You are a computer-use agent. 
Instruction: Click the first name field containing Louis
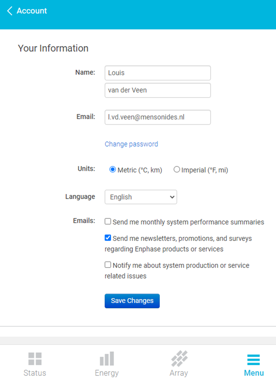tap(158, 73)
